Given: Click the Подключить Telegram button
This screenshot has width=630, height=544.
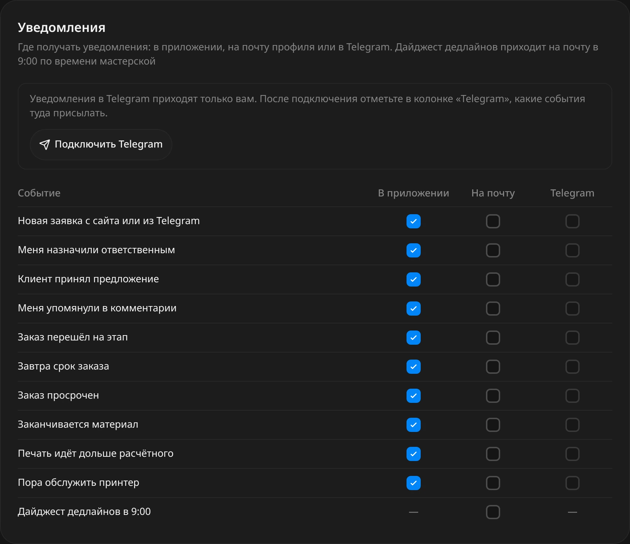Looking at the screenshot, I should [101, 144].
